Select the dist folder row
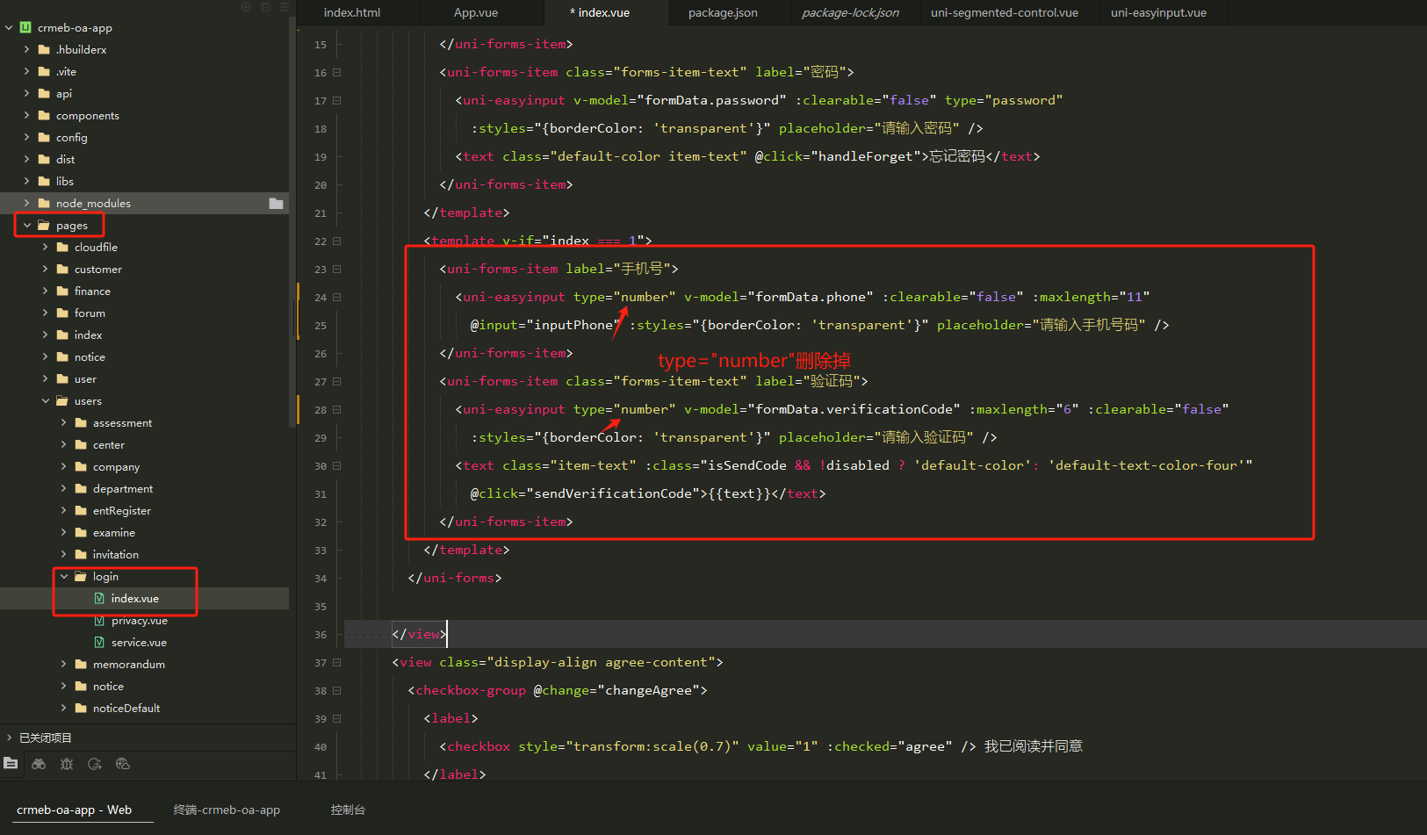 pyautogui.click(x=144, y=159)
